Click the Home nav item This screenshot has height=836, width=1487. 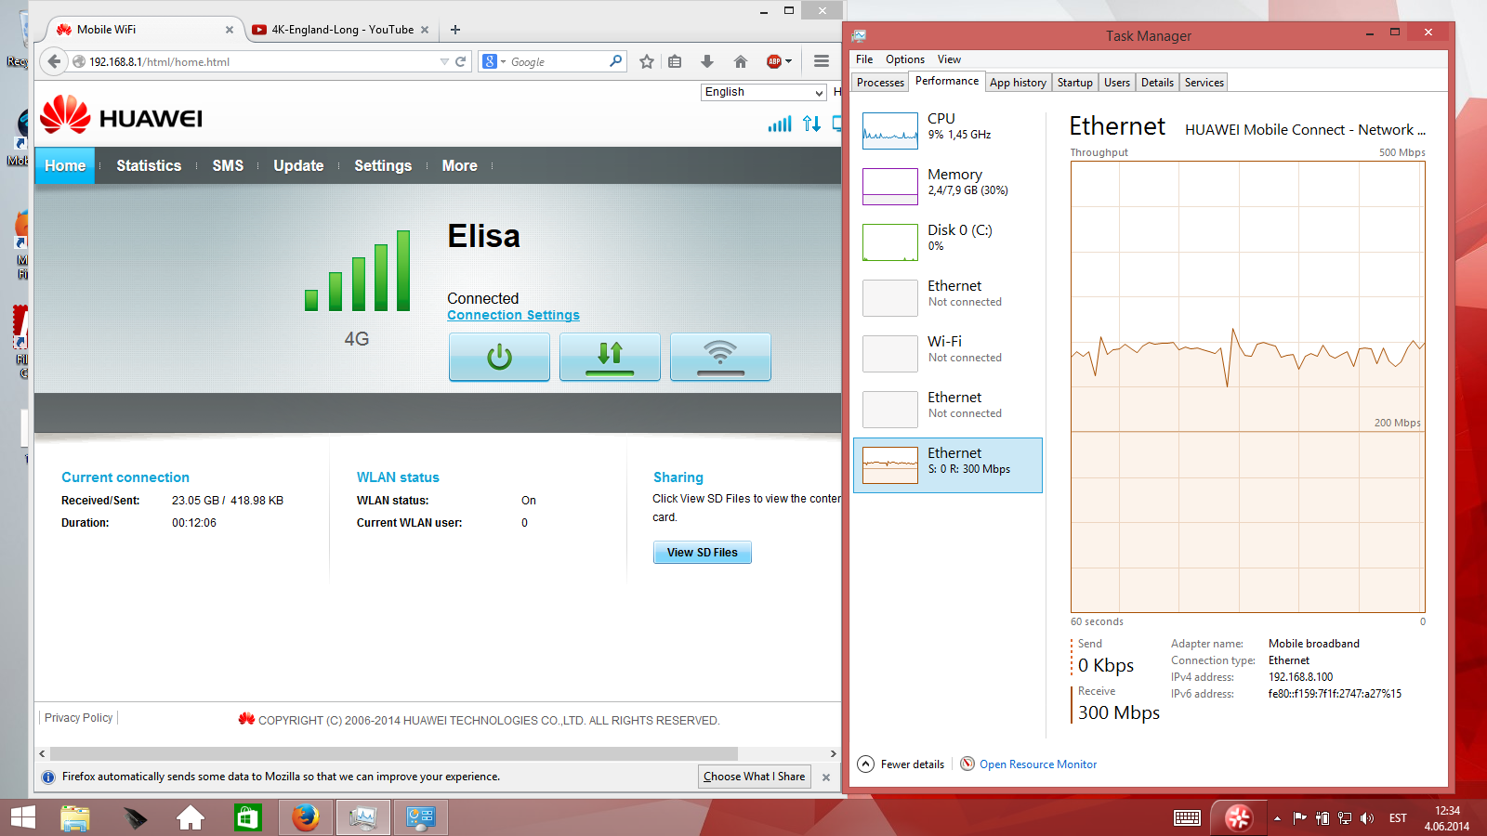65,165
